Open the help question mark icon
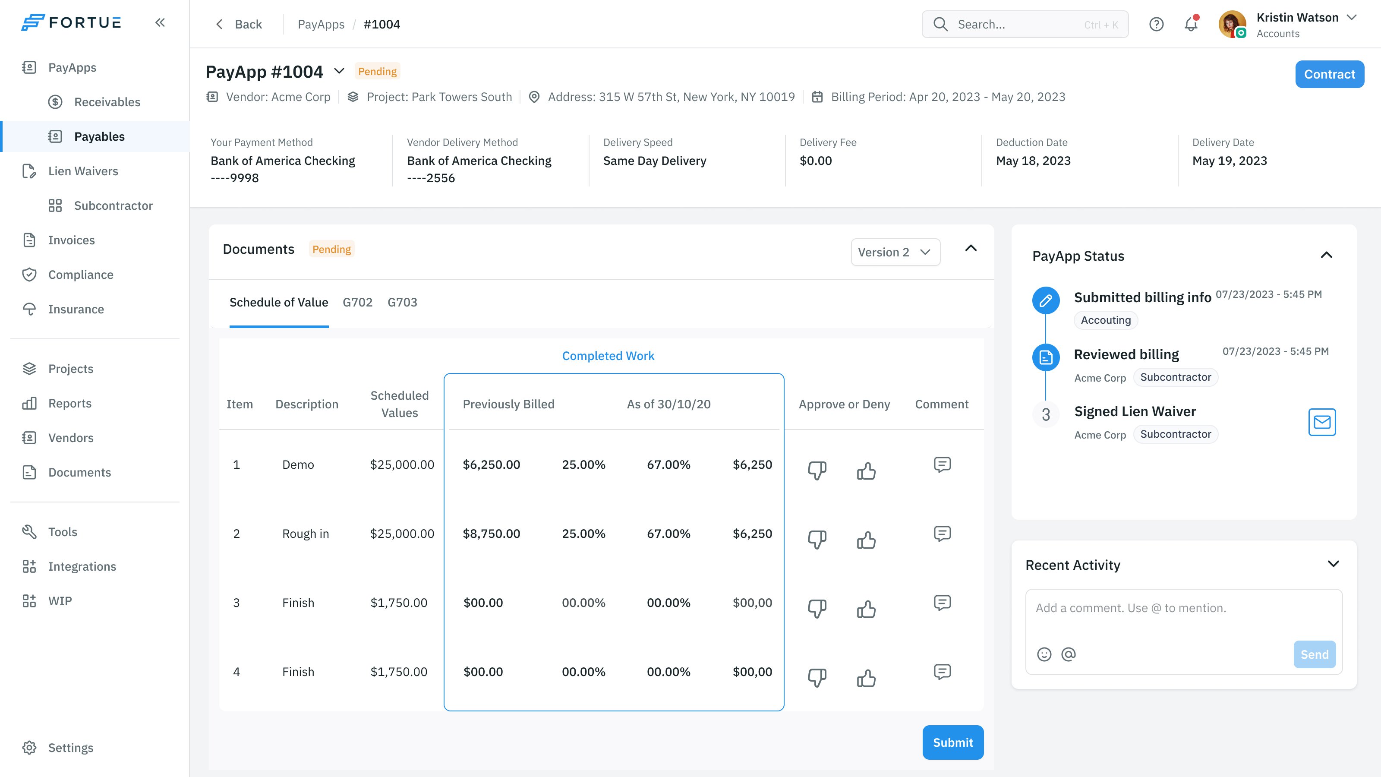This screenshot has height=777, width=1381. [x=1157, y=24]
